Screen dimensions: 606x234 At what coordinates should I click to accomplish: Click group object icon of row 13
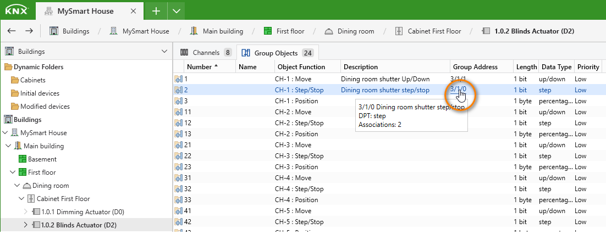[x=178, y=134]
